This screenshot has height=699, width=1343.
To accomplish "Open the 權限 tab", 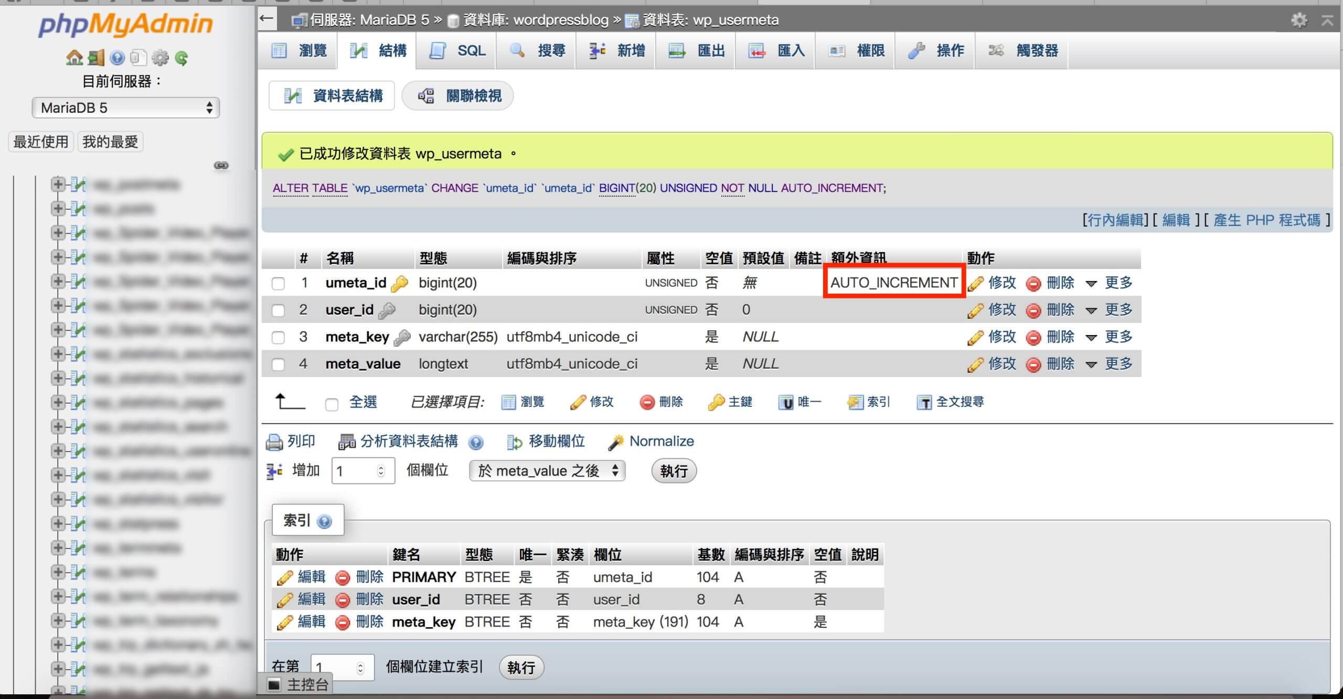I will point(856,51).
